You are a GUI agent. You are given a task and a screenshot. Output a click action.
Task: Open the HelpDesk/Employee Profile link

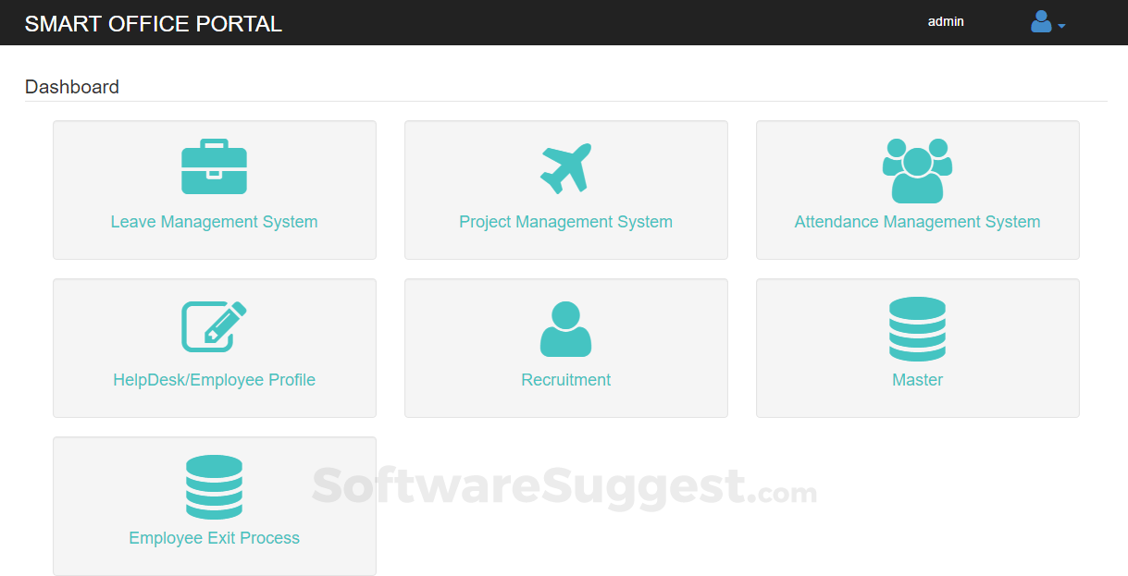click(214, 380)
